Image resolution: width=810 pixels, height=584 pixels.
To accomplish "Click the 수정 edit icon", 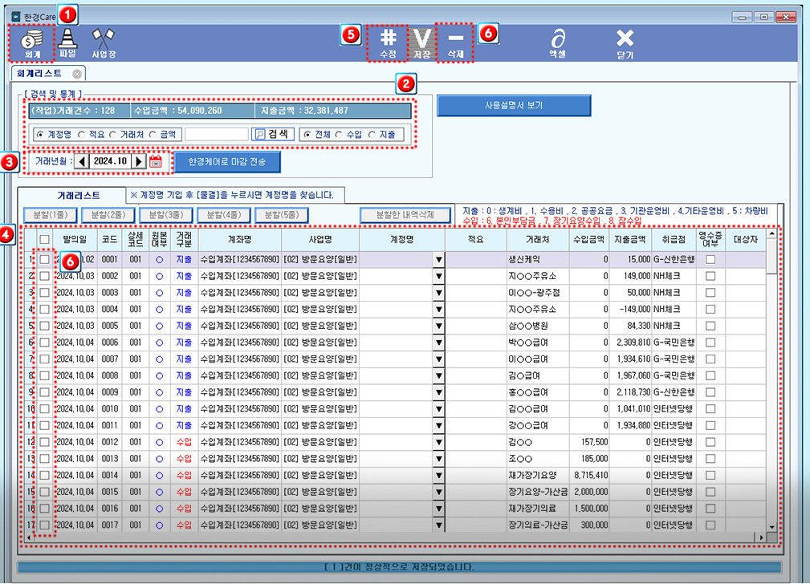I will coord(388,43).
